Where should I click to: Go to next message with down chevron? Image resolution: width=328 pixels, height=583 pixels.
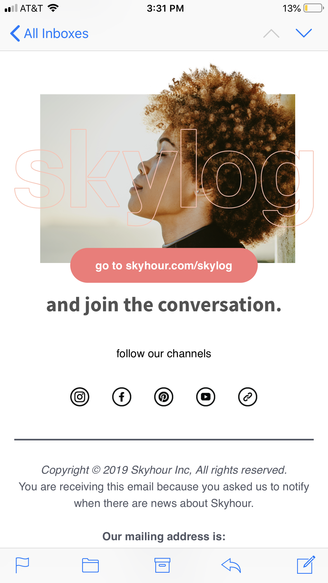click(304, 33)
